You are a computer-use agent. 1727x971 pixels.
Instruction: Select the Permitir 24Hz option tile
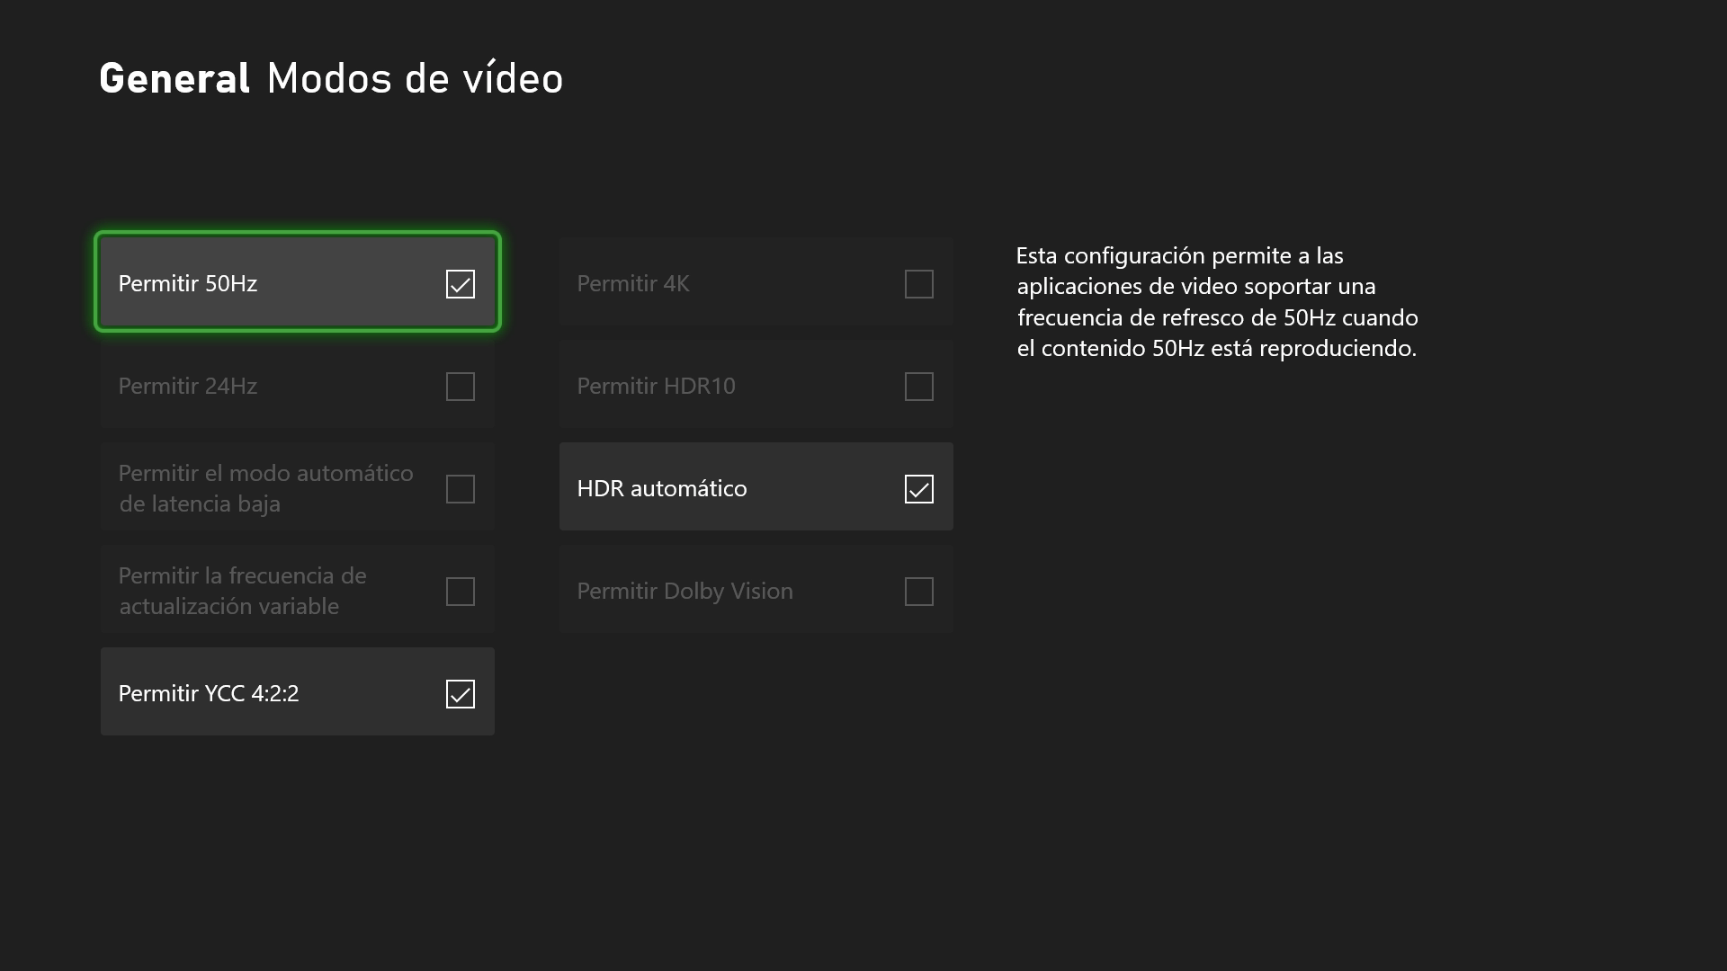(x=270, y=385)
